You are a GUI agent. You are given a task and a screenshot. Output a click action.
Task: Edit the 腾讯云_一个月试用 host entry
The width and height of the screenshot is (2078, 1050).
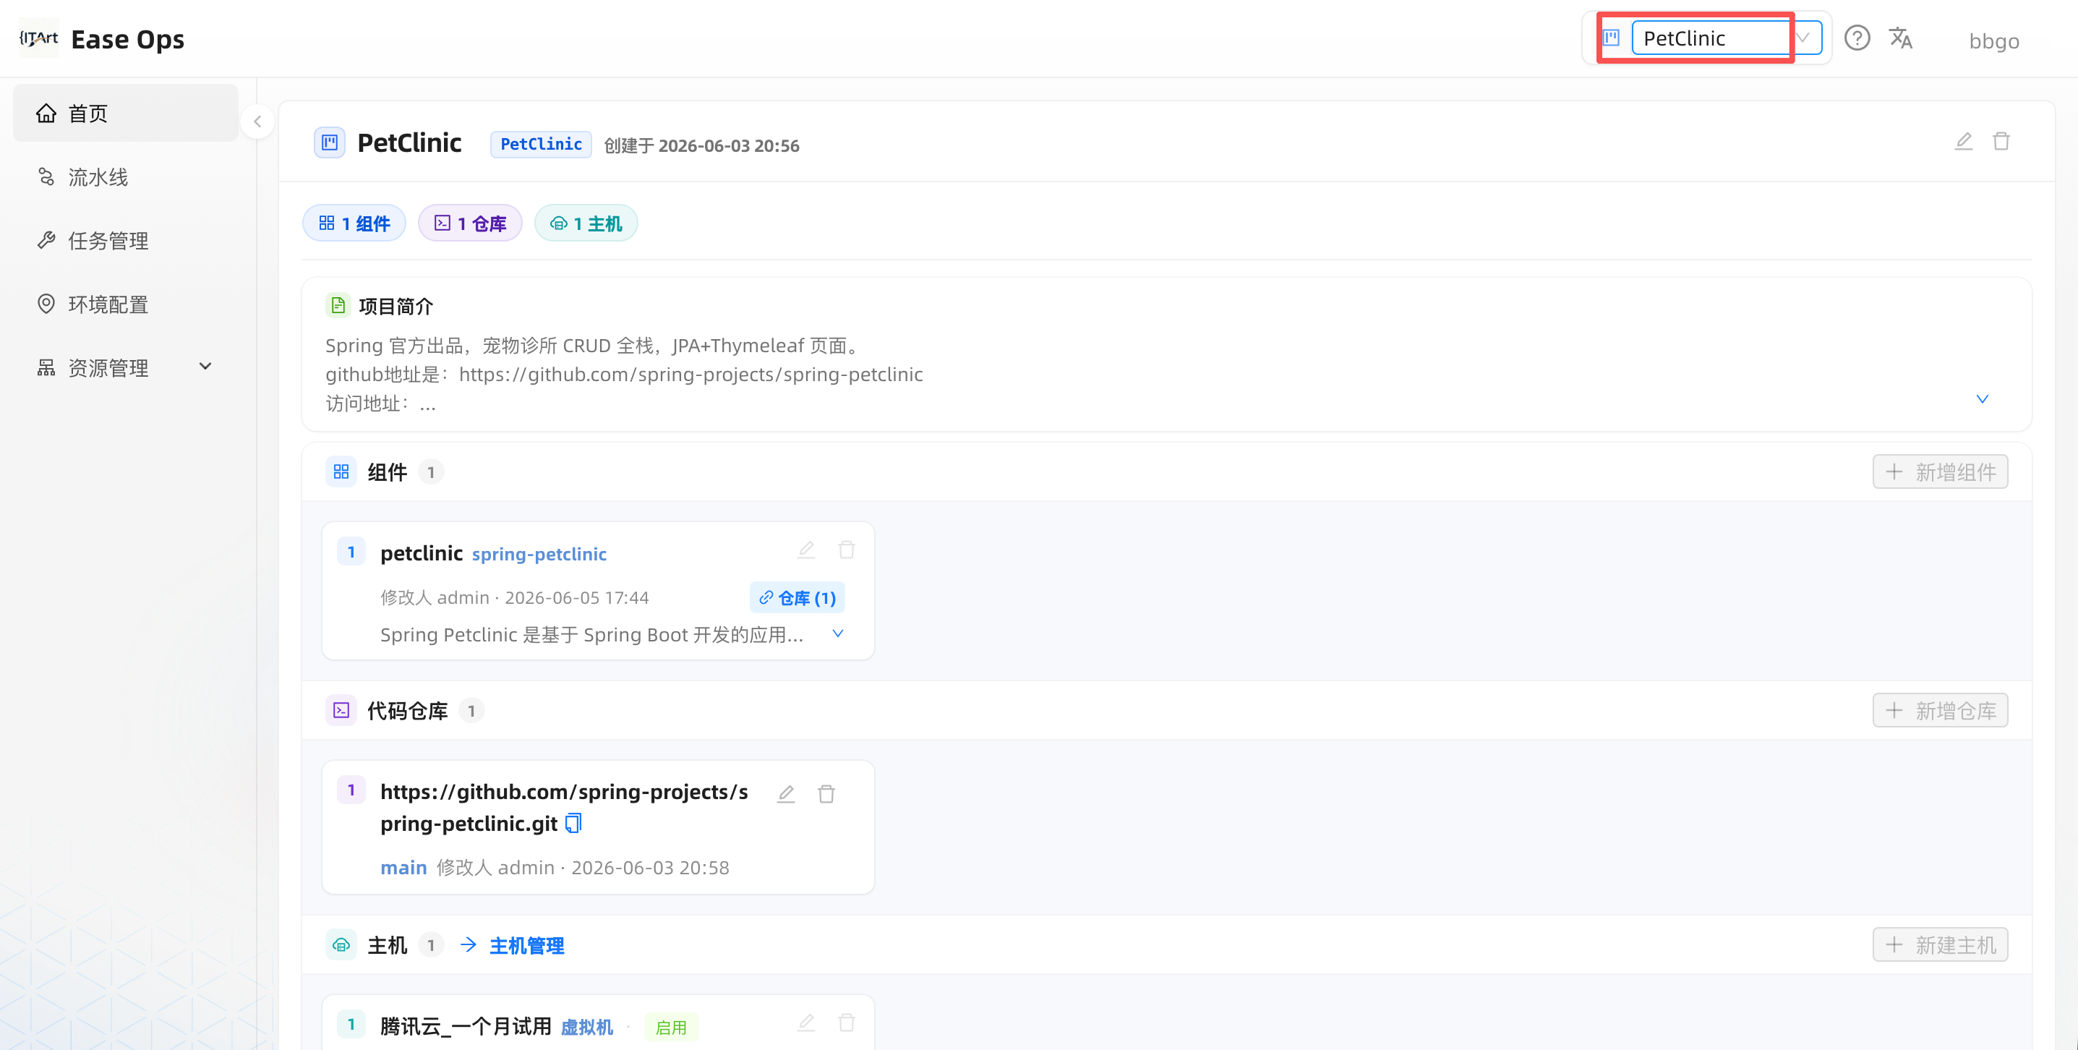pos(806,1023)
